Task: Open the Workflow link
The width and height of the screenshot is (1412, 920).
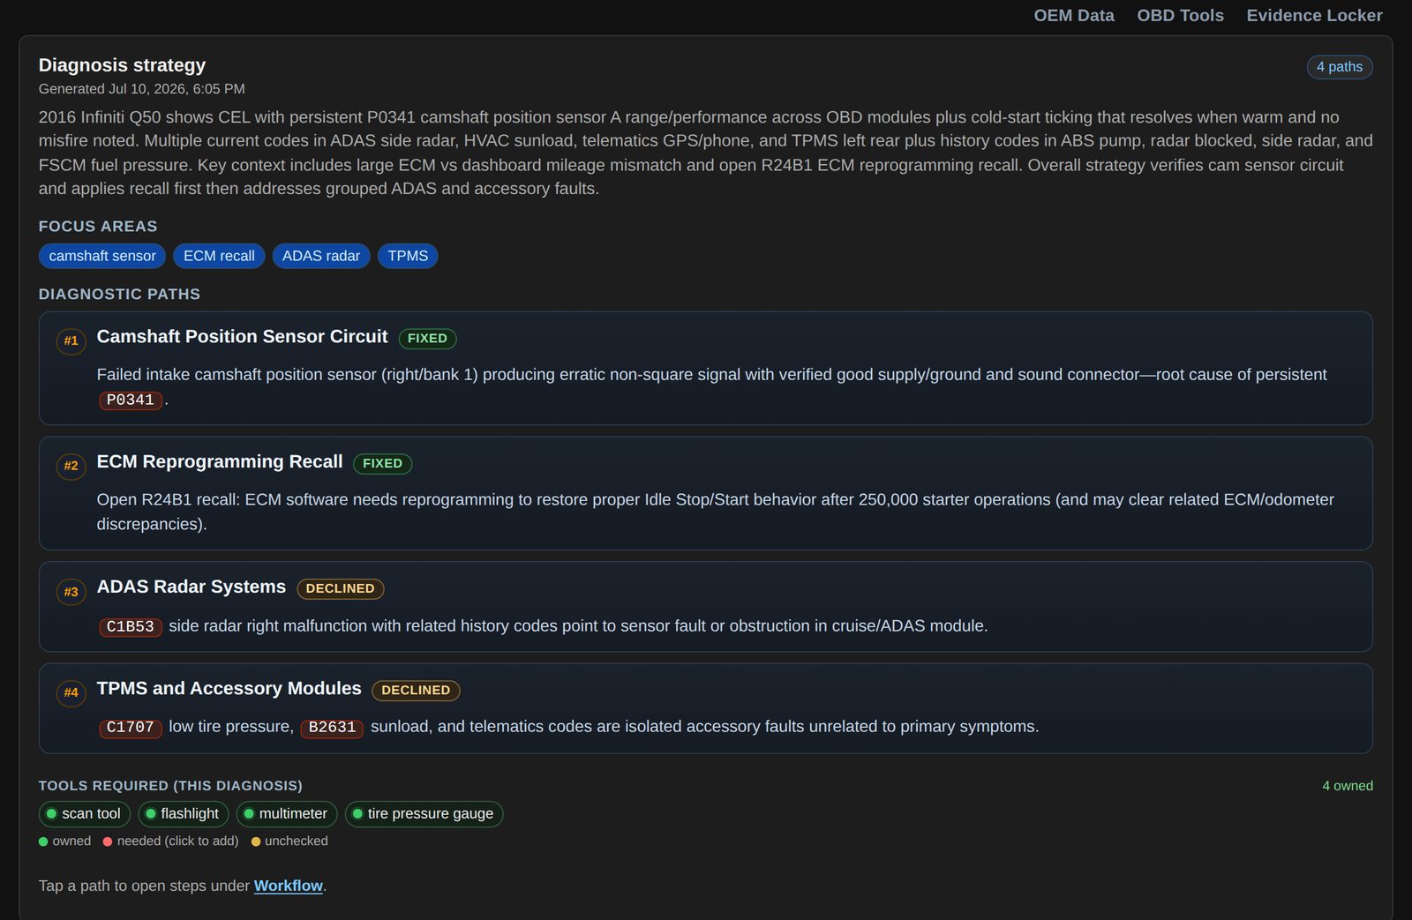Action: (x=289, y=886)
